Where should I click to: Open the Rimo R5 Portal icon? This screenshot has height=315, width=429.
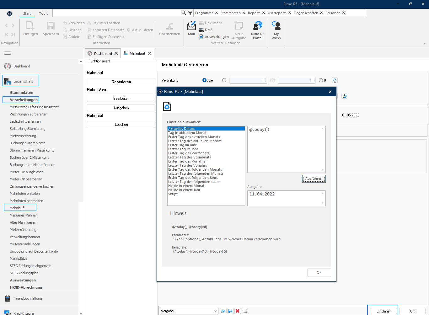tap(258, 26)
